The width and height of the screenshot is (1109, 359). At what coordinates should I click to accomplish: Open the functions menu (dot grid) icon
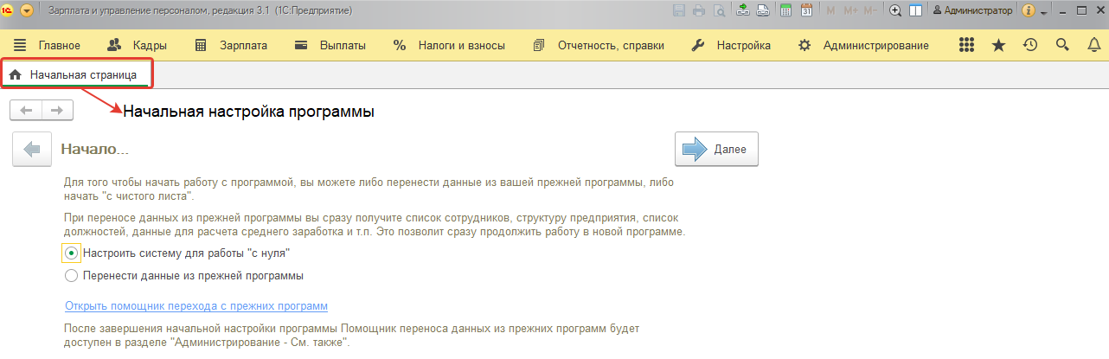point(967,45)
